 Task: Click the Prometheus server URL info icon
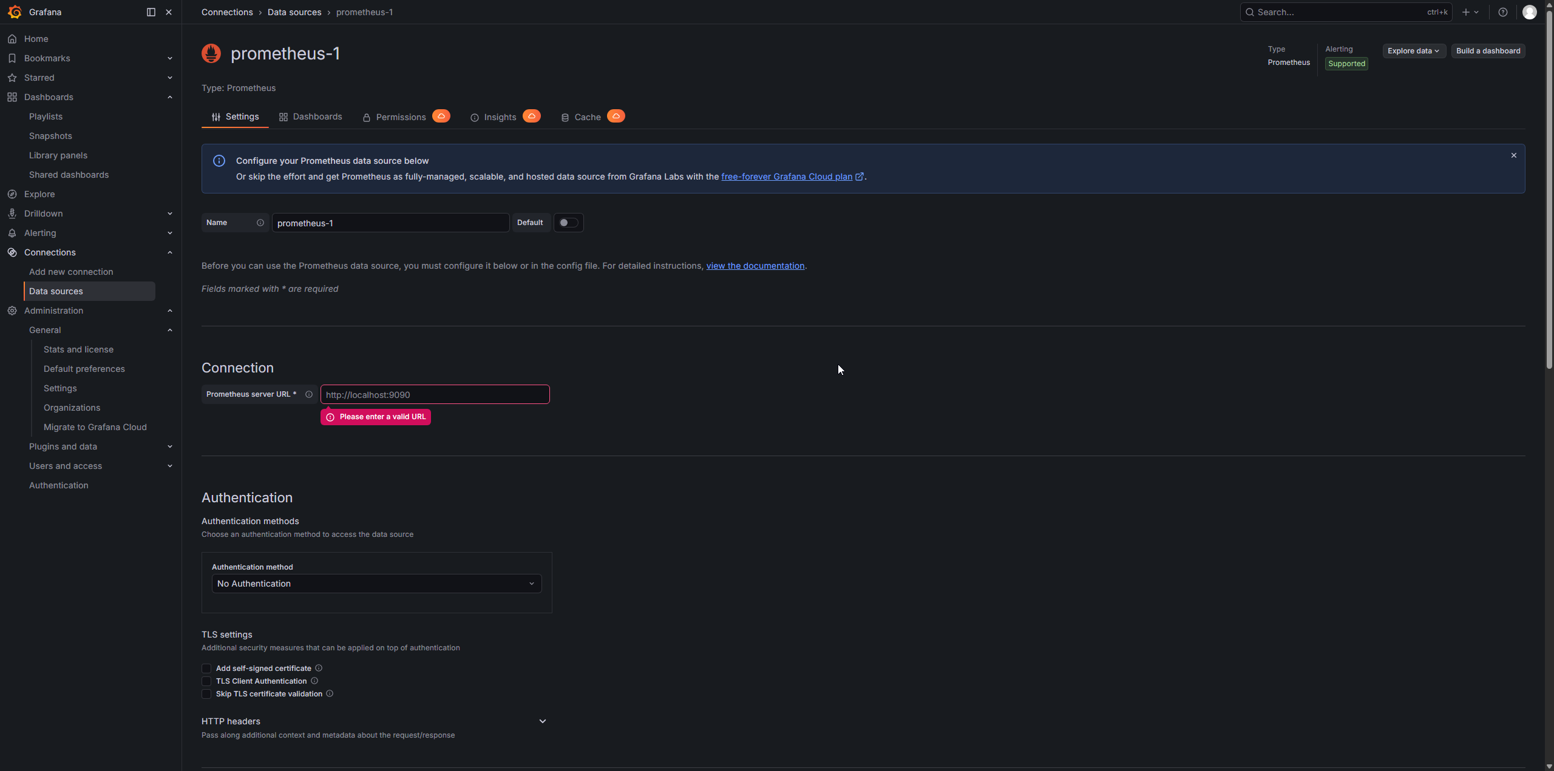tap(309, 394)
